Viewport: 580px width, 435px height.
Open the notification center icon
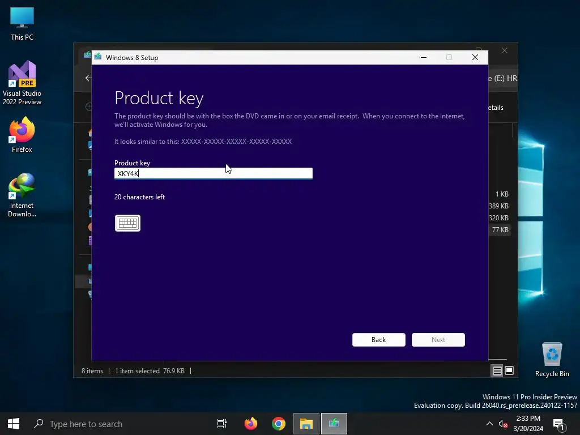[x=558, y=424]
